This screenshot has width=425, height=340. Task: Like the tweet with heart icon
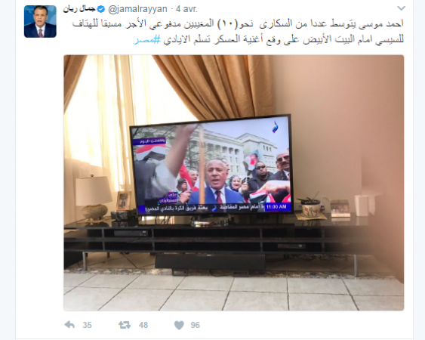[179, 325]
